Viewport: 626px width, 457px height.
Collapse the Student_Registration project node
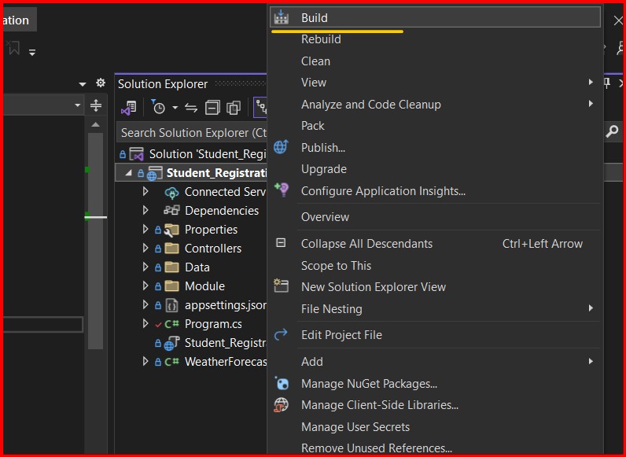pos(128,173)
